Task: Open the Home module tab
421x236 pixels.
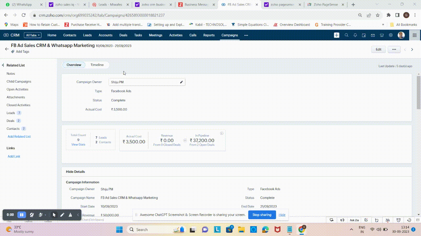Action: click(x=52, y=35)
